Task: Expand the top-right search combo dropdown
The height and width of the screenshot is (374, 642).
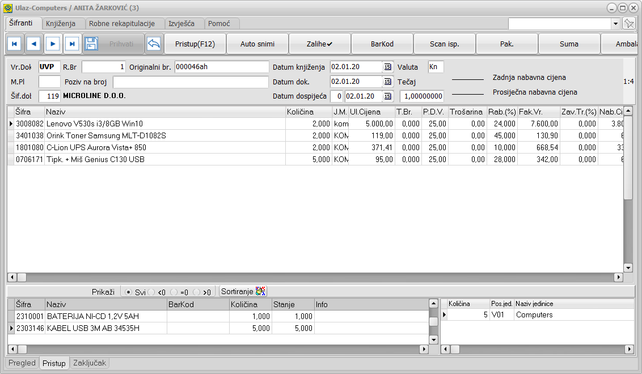Action: [615, 24]
